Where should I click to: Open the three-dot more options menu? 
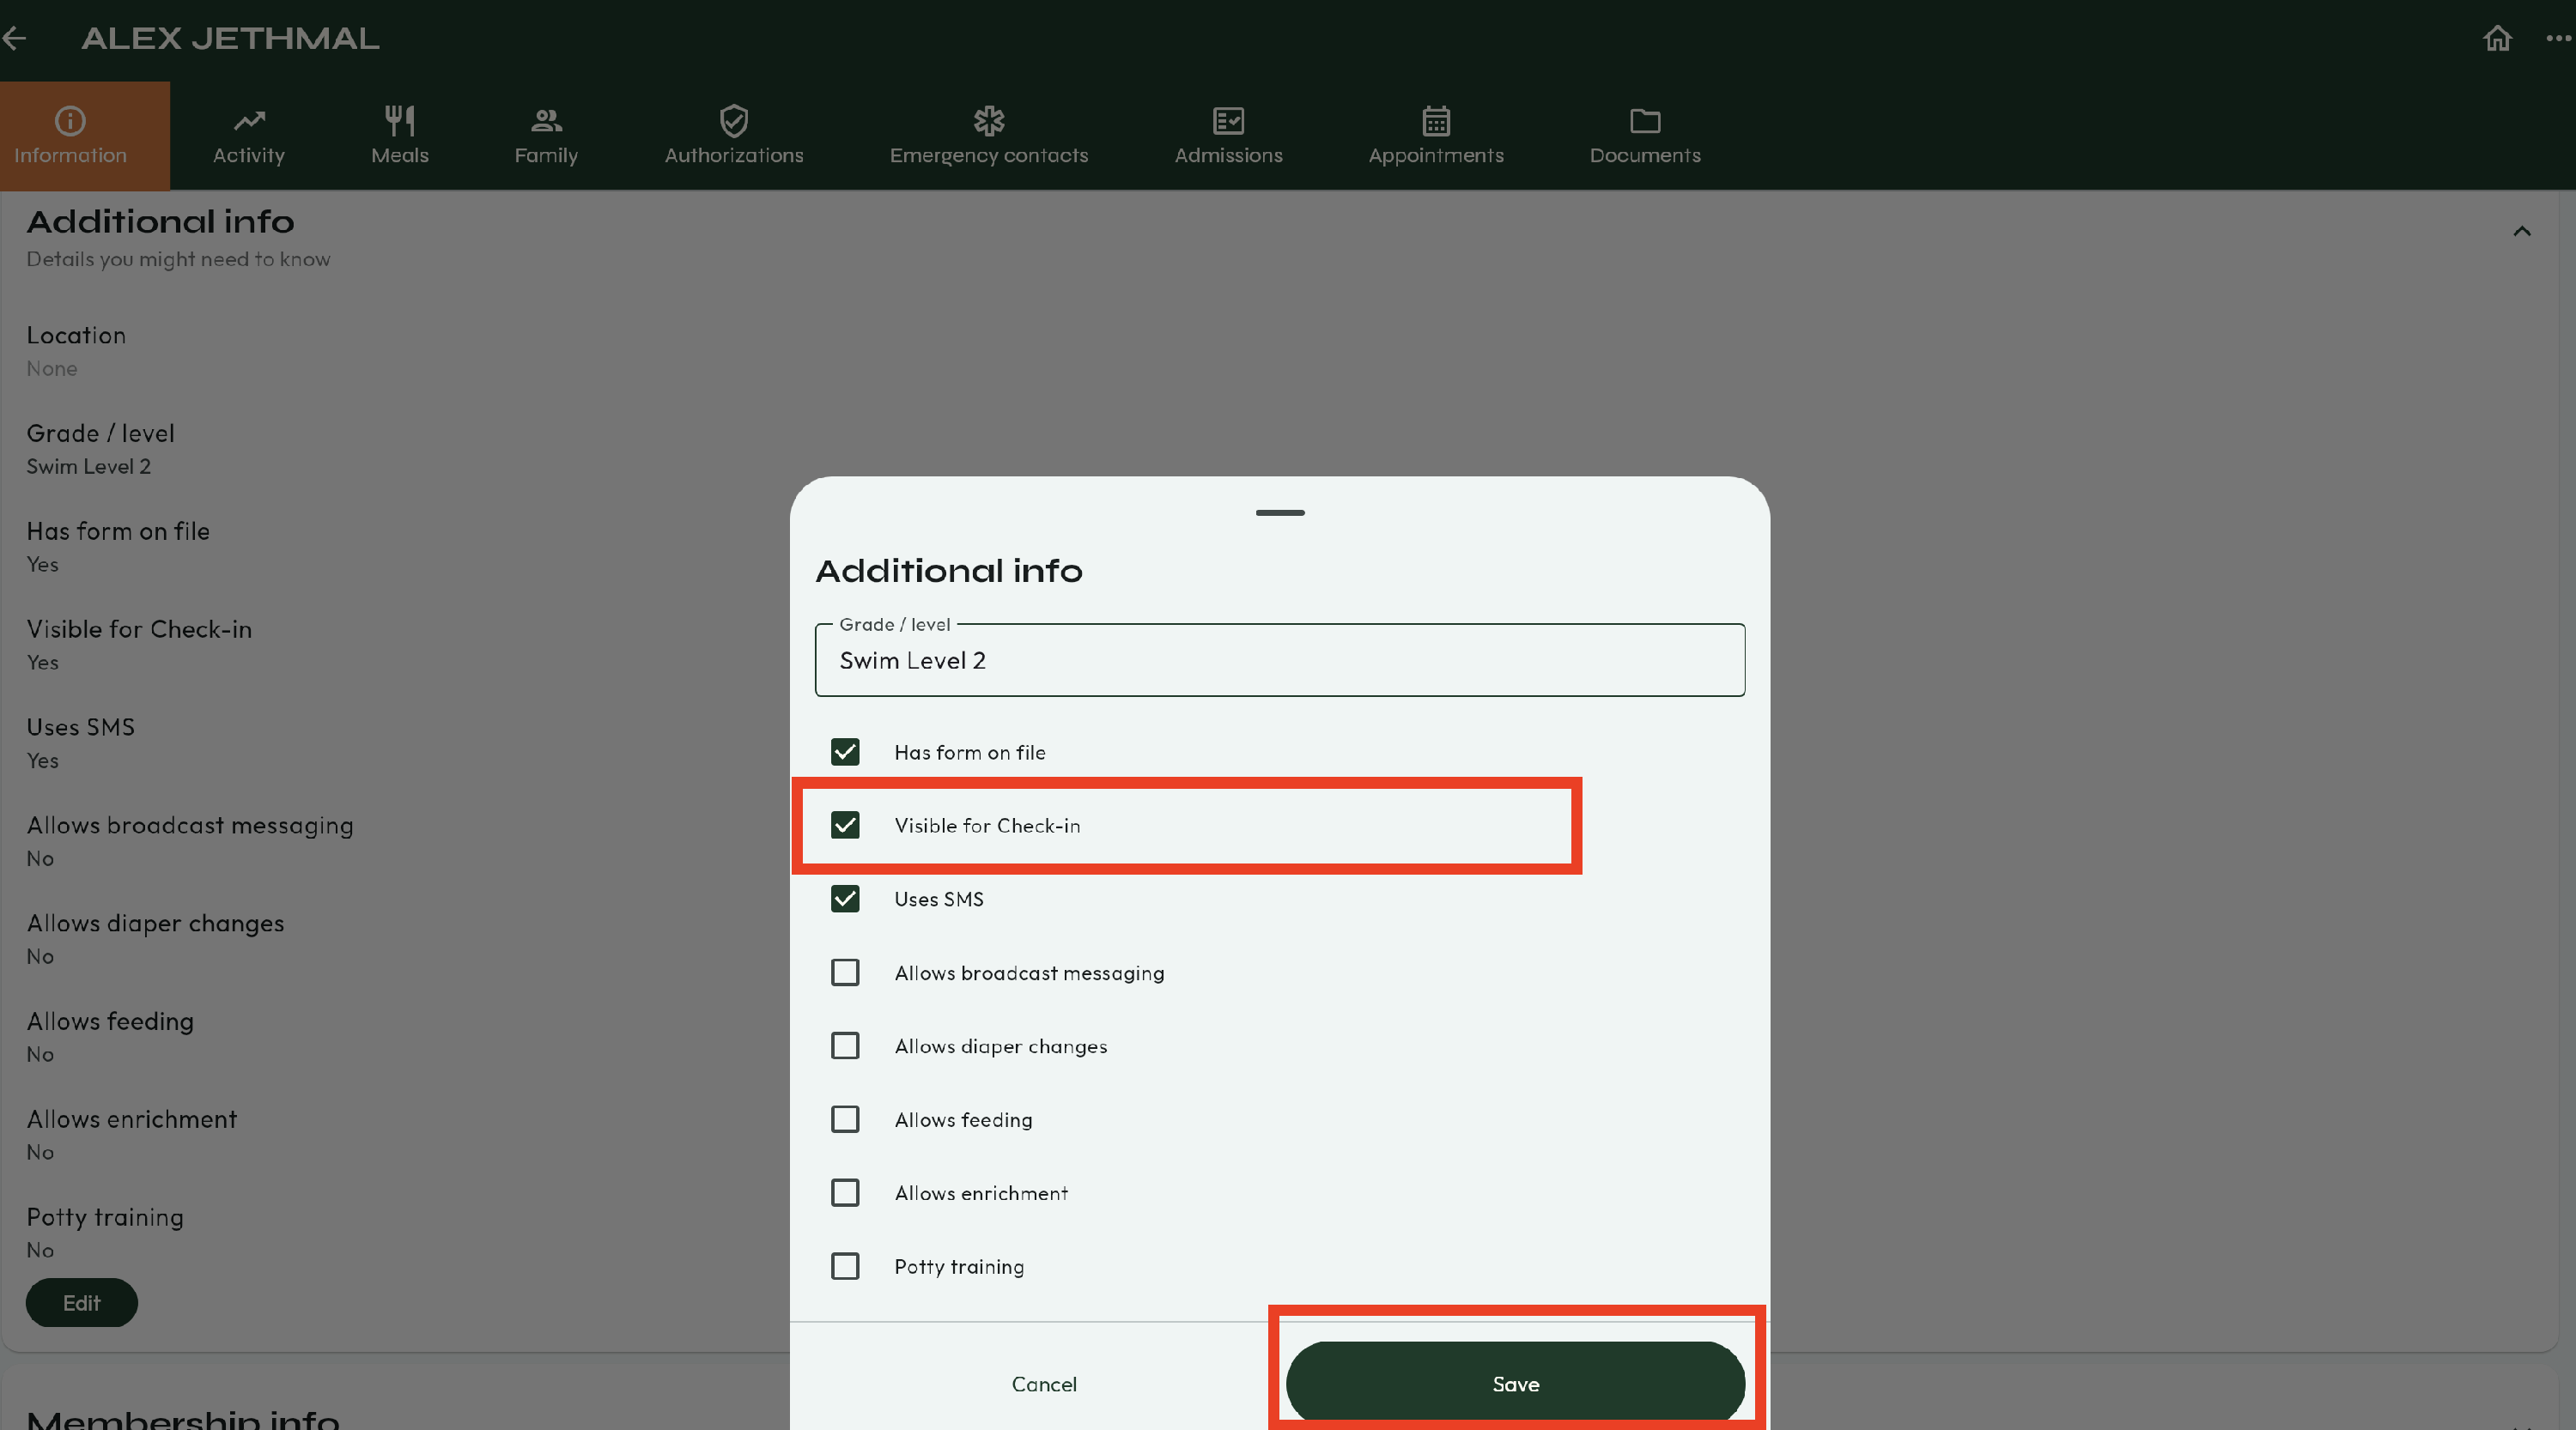pos(2557,38)
